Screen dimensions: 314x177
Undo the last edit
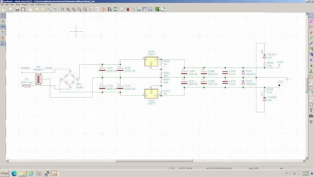tap(37, 9)
